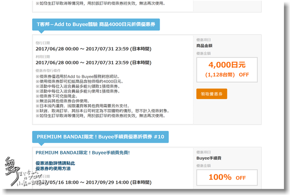Click the 優惠項目 label above Buyee手續費

coord(204,152)
